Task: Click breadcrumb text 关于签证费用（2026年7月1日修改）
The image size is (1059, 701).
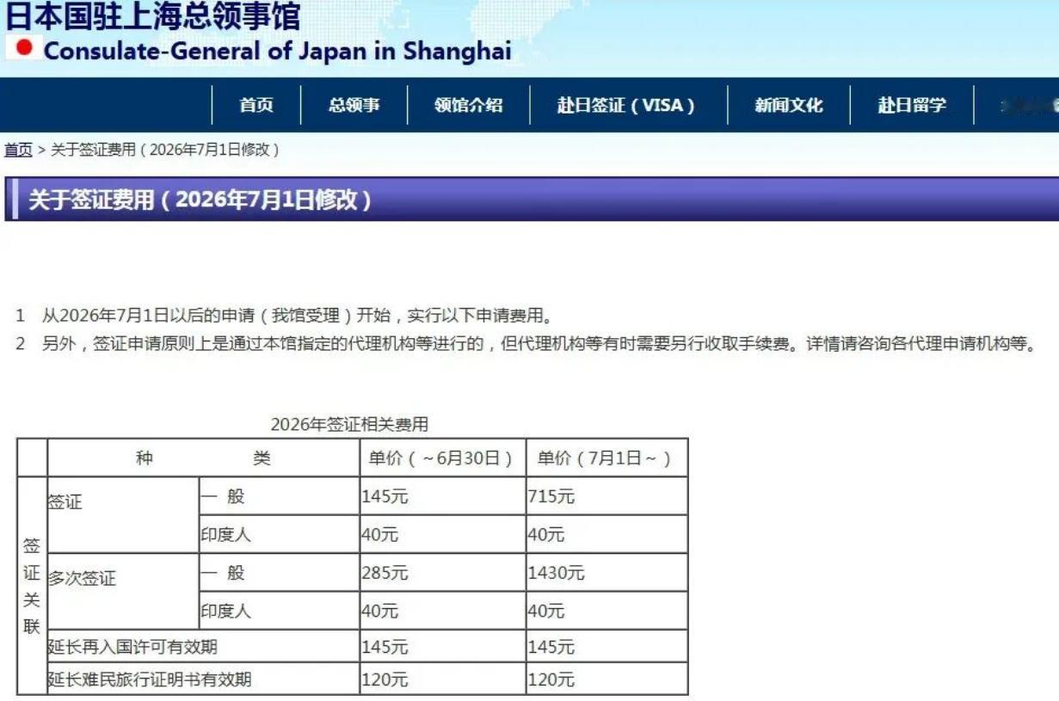Action: point(165,150)
